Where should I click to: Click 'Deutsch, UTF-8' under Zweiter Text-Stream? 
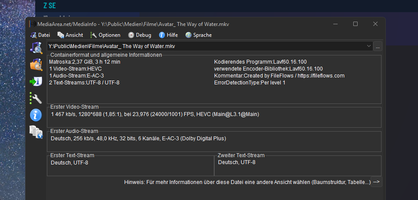tap(237, 162)
